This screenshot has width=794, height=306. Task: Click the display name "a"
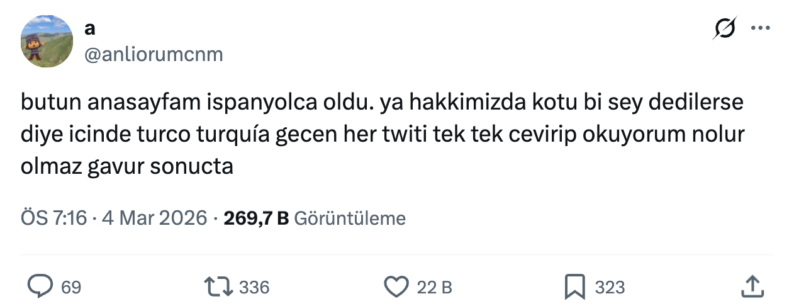click(x=89, y=29)
